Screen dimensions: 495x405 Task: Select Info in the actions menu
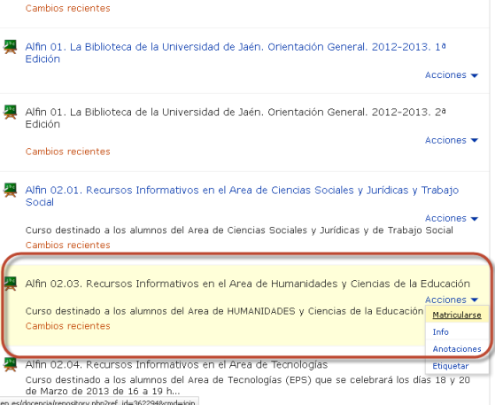click(x=440, y=332)
